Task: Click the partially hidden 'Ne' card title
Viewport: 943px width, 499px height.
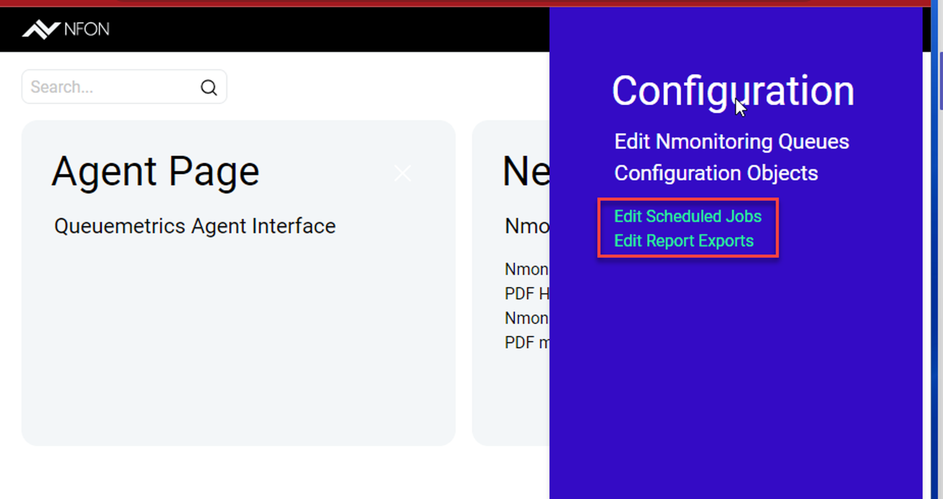Action: coord(526,172)
